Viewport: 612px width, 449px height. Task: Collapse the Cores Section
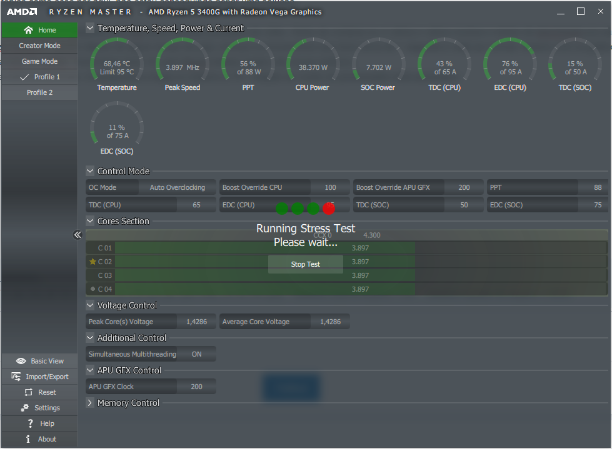[x=90, y=221]
